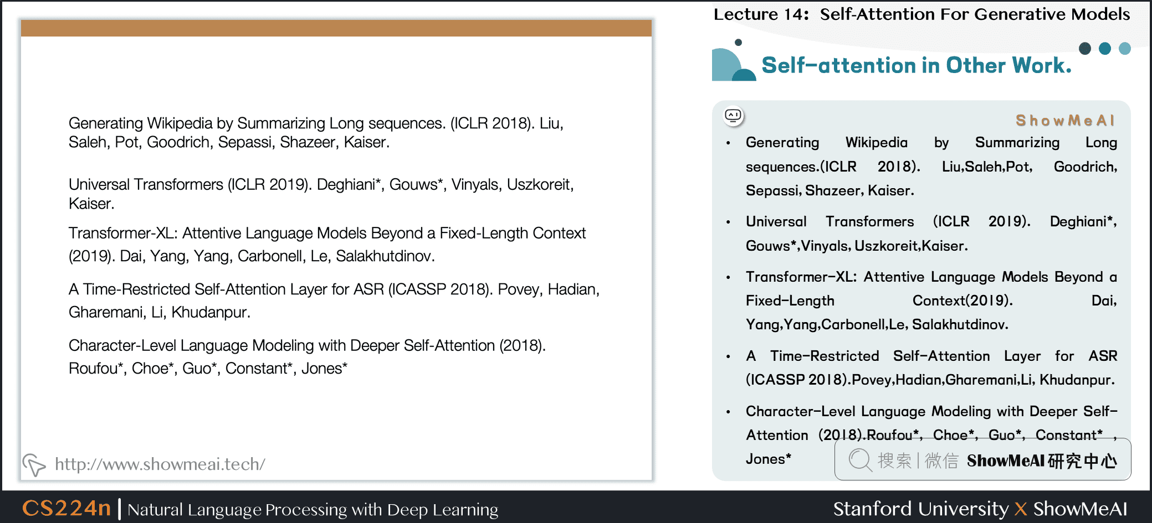The width and height of the screenshot is (1152, 523).
Task: Select the dark navy dot in header
Action: [1085, 49]
